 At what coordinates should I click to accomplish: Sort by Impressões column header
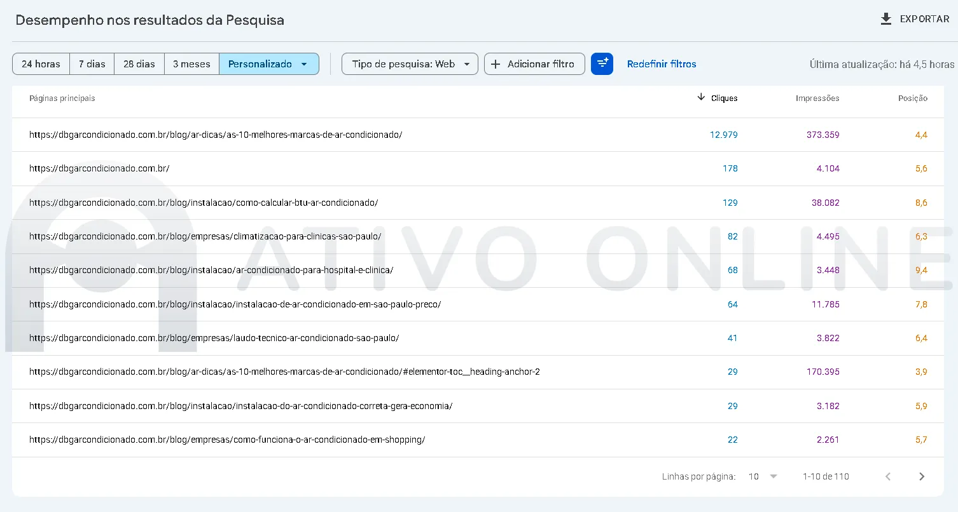click(x=817, y=98)
